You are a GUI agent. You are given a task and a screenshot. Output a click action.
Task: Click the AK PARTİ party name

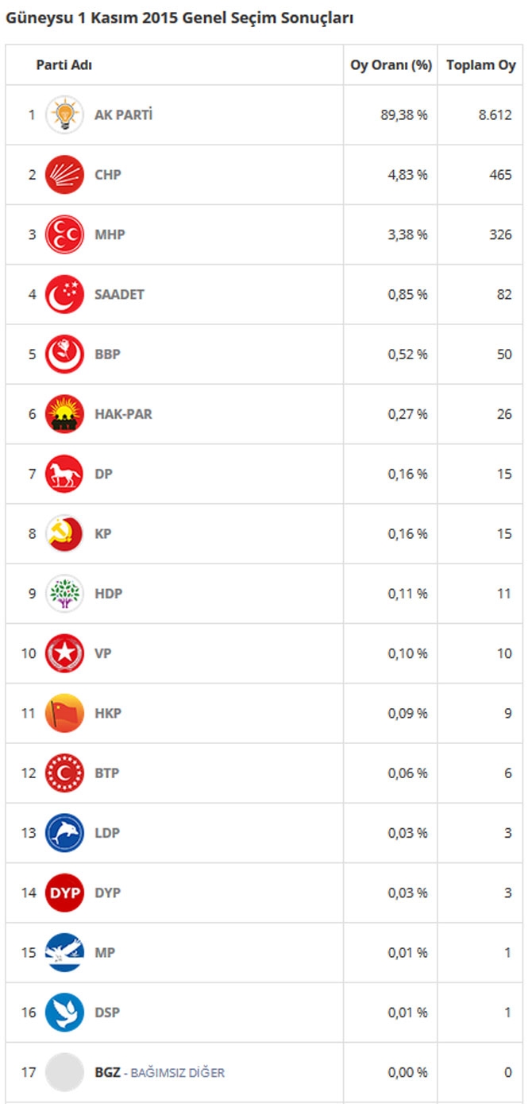123,114
